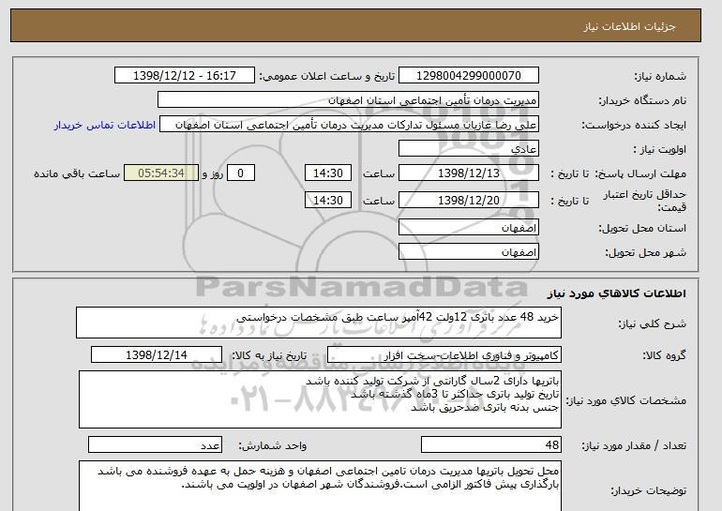Click the شرح کلی نیاز label
Screen dimensions: 722x511
(652, 323)
